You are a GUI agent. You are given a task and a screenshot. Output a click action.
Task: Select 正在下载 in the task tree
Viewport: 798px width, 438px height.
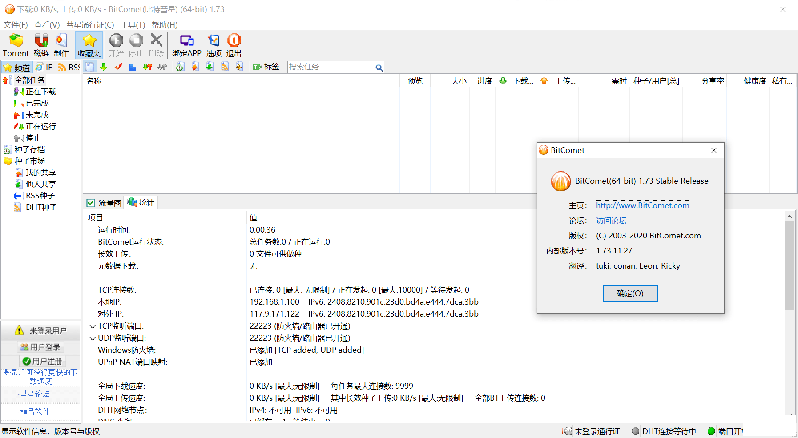point(41,92)
